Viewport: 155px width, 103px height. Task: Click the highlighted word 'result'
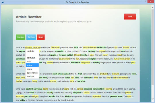[x=119, y=55]
